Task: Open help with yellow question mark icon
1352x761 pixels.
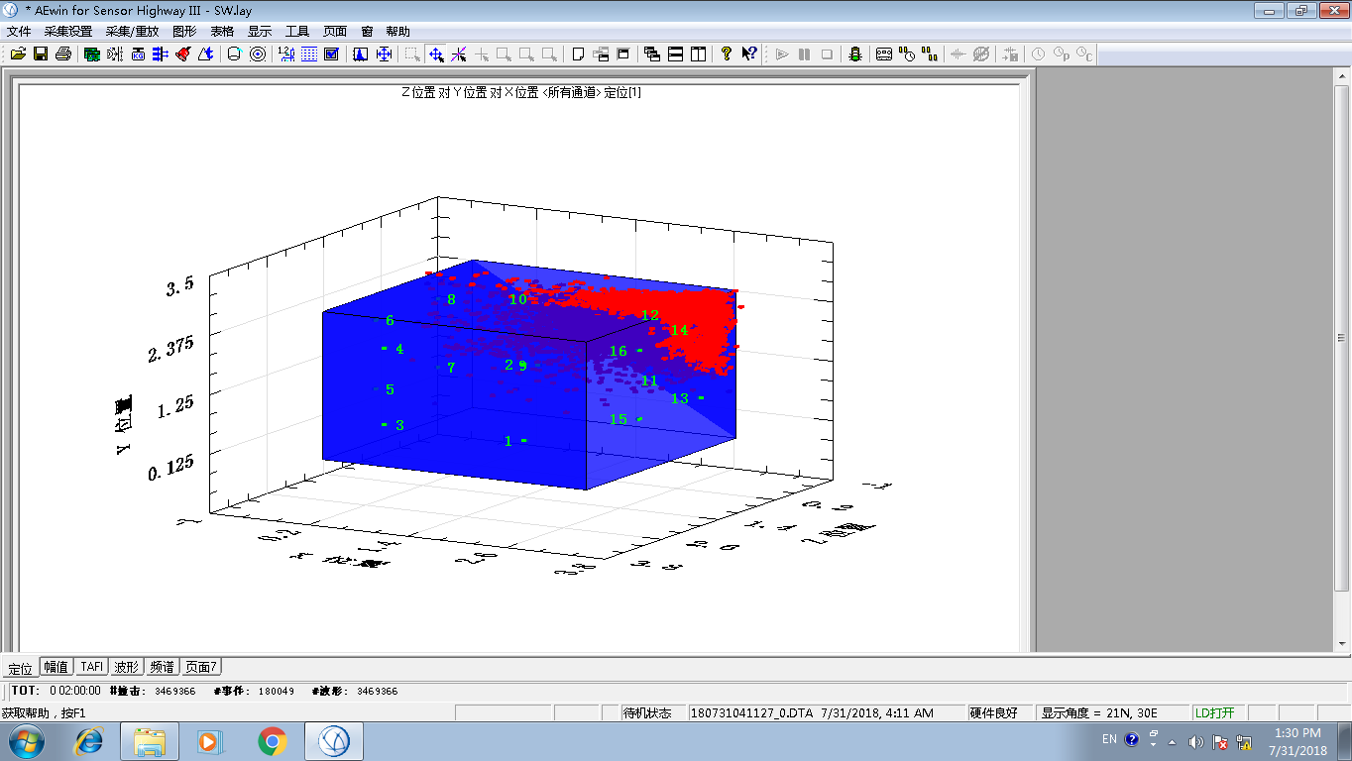Action: [726, 54]
